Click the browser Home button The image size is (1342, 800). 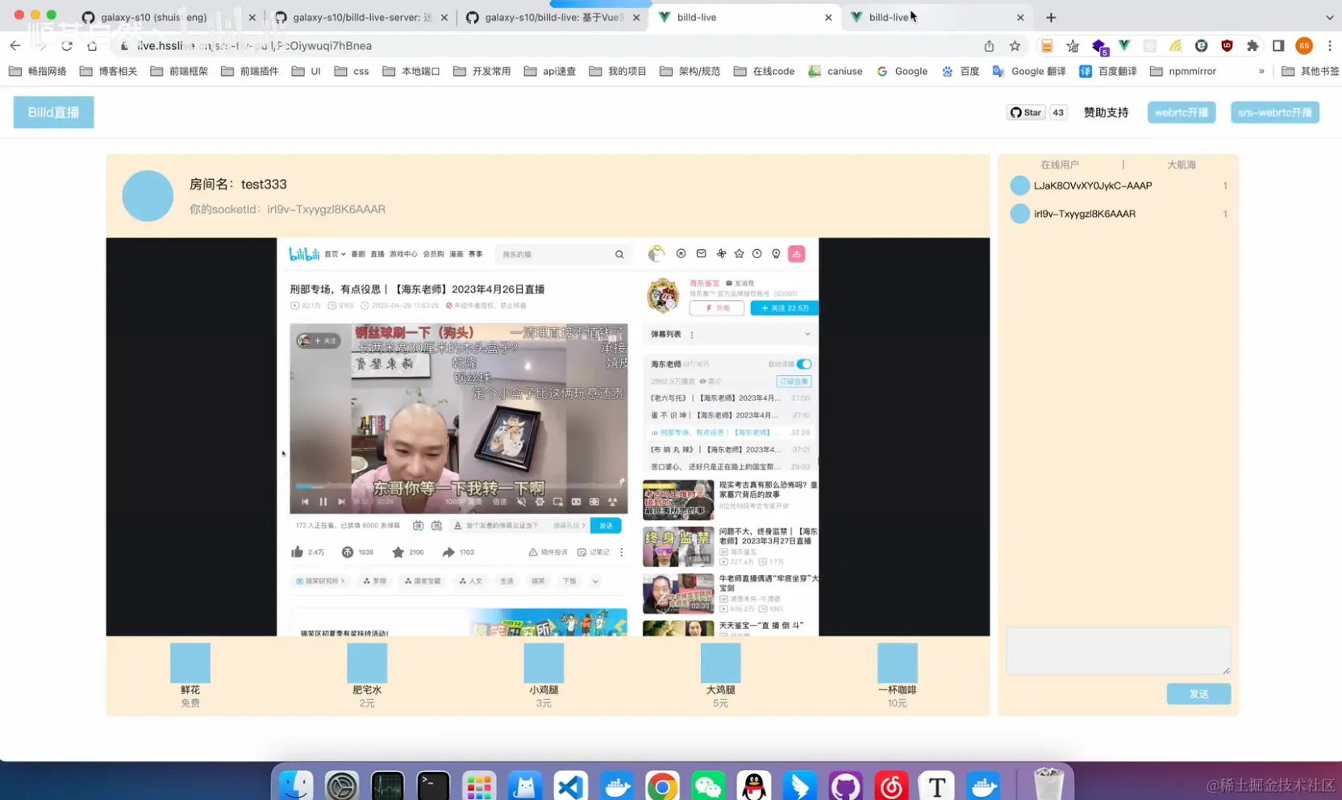point(92,46)
